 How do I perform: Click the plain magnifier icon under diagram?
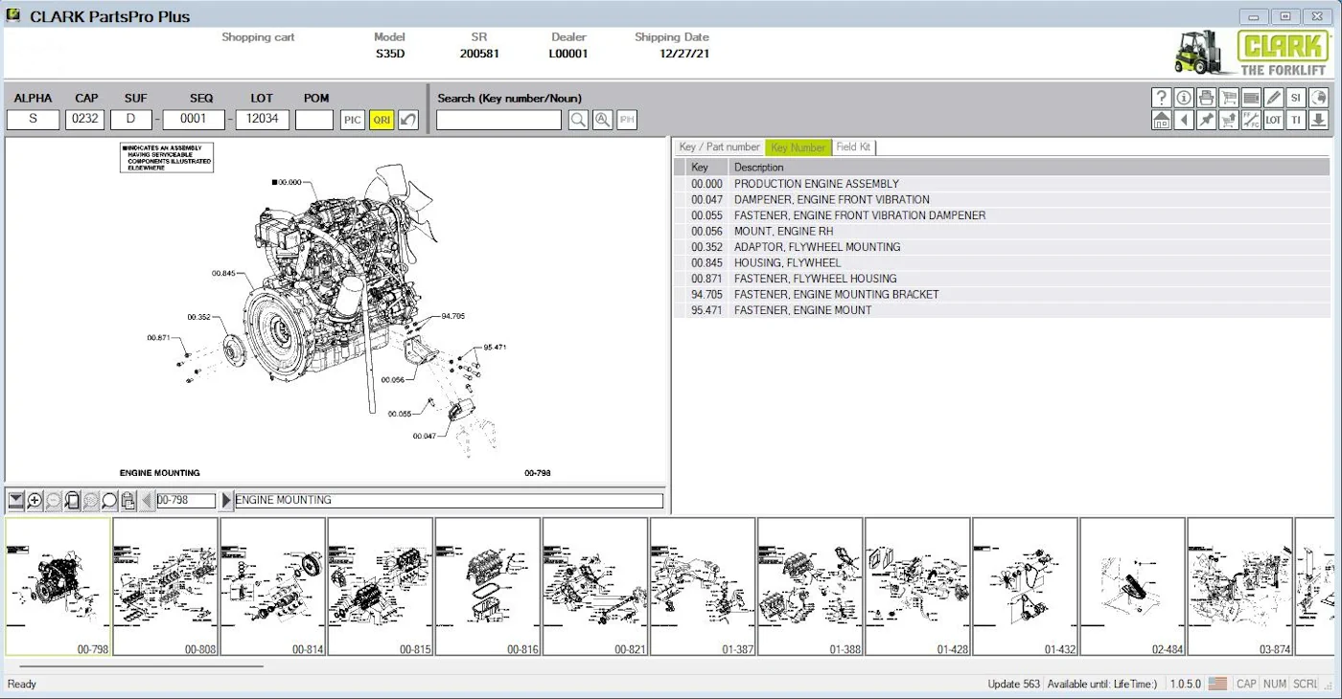(109, 500)
